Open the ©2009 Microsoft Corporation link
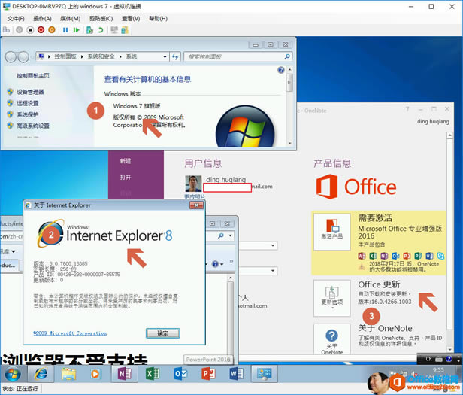This screenshot has width=463, height=395. pos(70,333)
